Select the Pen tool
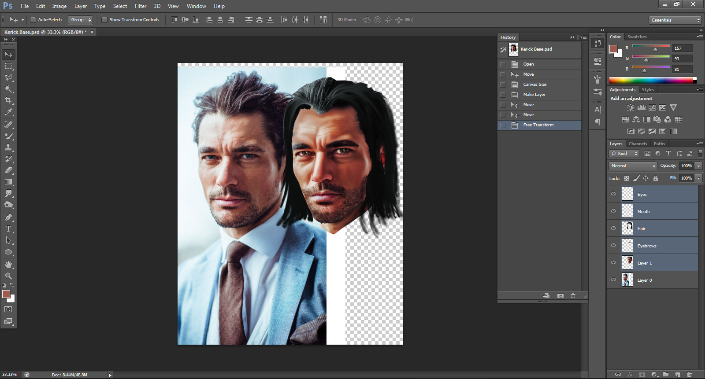Image resolution: width=705 pixels, height=379 pixels. (x=8, y=217)
